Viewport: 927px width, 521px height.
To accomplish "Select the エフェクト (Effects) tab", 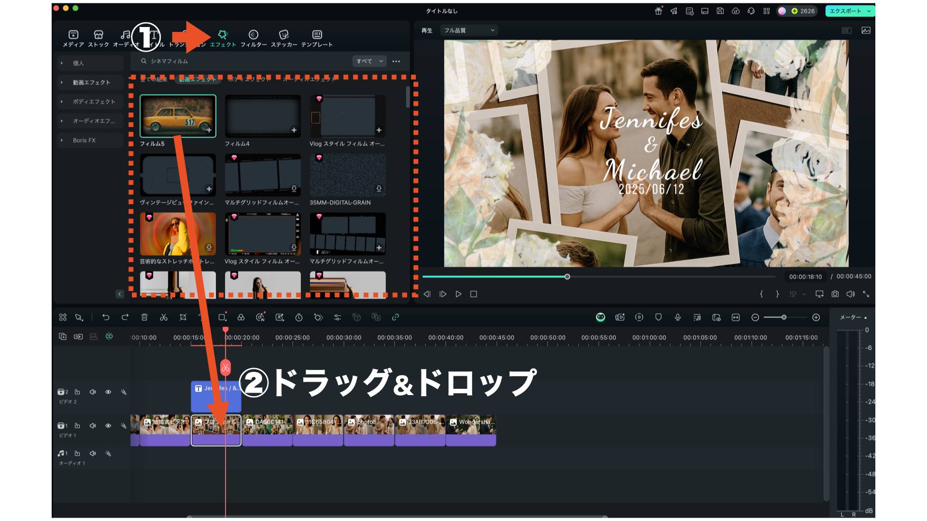I will click(x=223, y=38).
